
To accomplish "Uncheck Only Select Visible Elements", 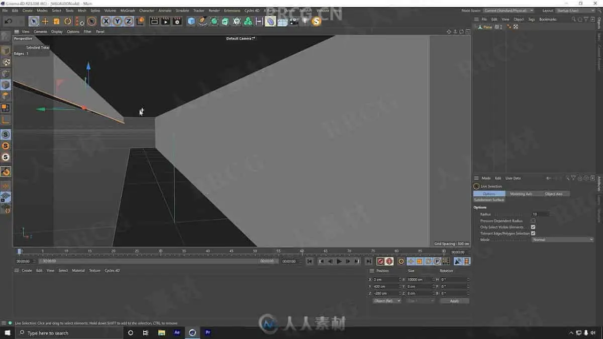I will pyautogui.click(x=533, y=227).
